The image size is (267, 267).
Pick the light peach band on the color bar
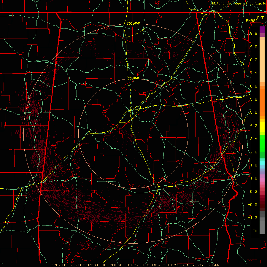click(262, 61)
